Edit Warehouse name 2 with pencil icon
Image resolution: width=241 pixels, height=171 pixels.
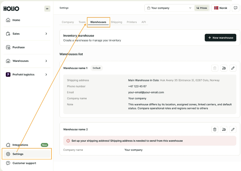[233, 129]
